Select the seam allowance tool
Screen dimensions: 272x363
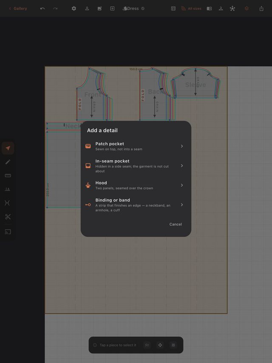(7, 189)
